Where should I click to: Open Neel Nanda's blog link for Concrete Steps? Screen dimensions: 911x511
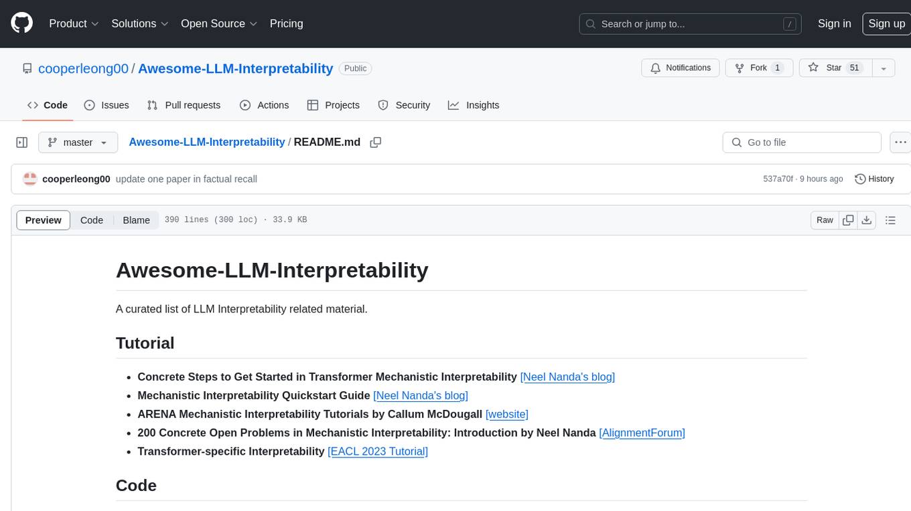click(567, 377)
